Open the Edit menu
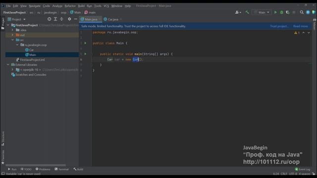Screen dimensions: 317x178 click(x=15, y=6)
